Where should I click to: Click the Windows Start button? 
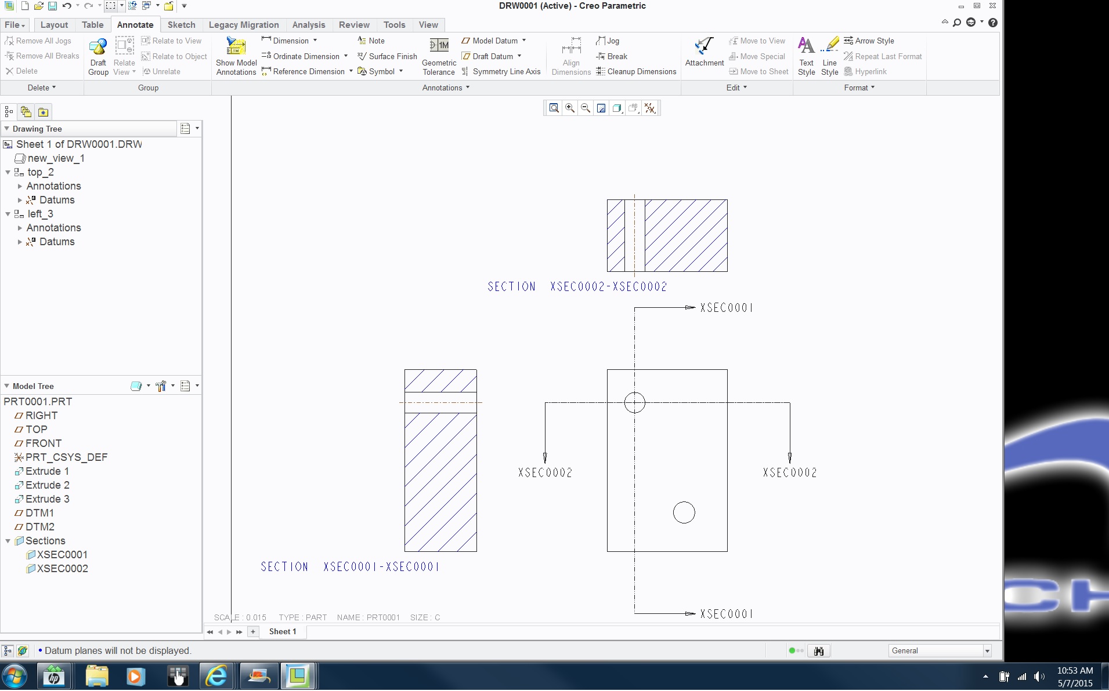[x=14, y=676]
